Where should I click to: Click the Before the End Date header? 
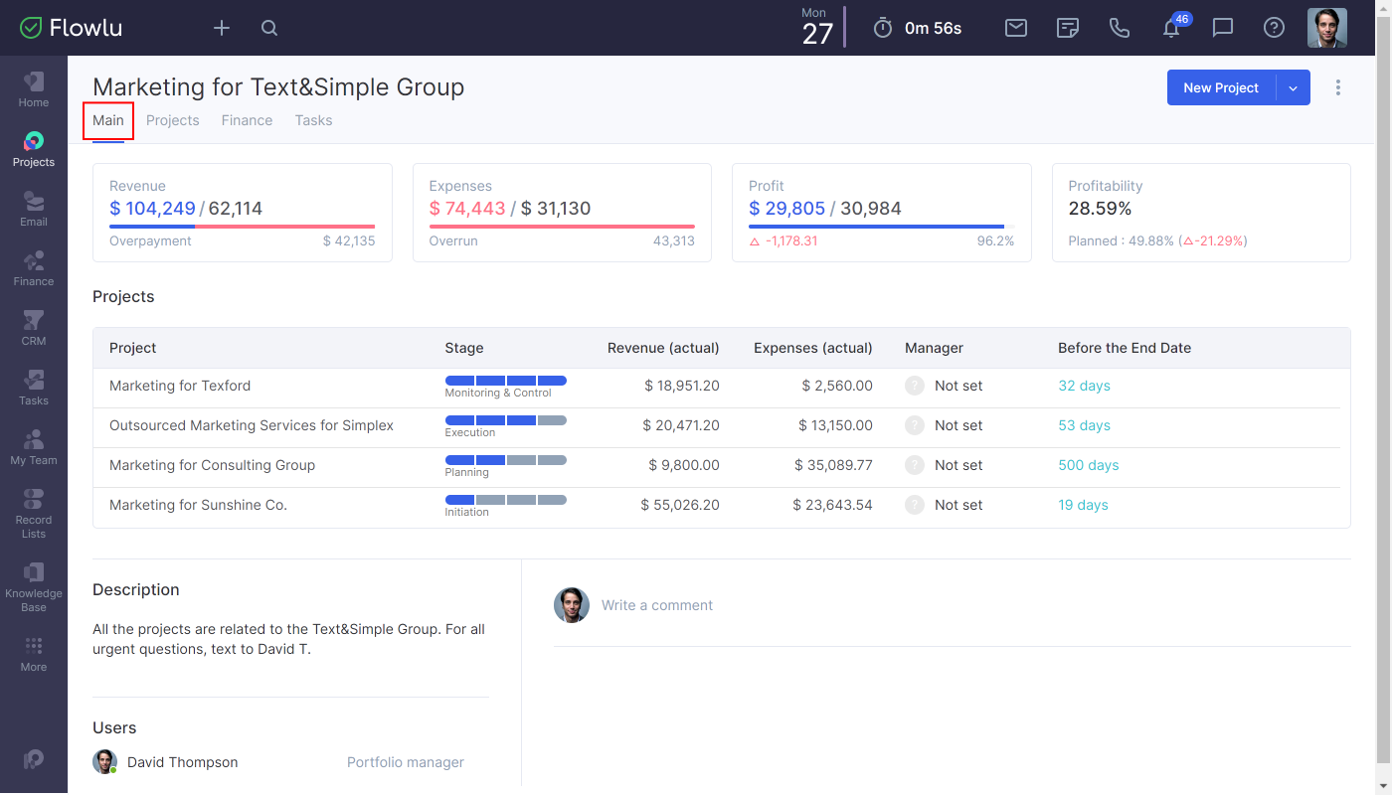(1125, 348)
